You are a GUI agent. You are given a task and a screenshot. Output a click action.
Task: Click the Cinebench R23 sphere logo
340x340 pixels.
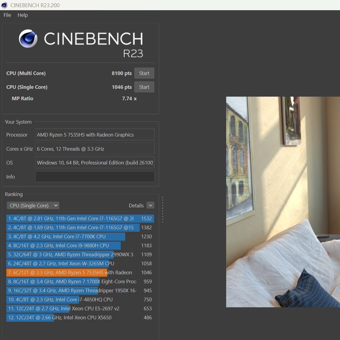(x=28, y=39)
